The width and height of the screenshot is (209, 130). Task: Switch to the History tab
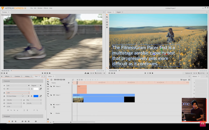[27, 76]
